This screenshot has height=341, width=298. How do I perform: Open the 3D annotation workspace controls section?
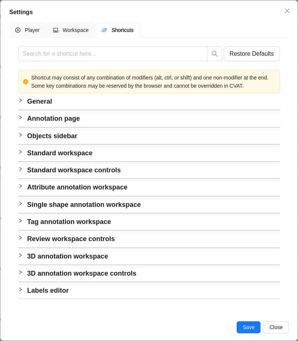(x=82, y=273)
